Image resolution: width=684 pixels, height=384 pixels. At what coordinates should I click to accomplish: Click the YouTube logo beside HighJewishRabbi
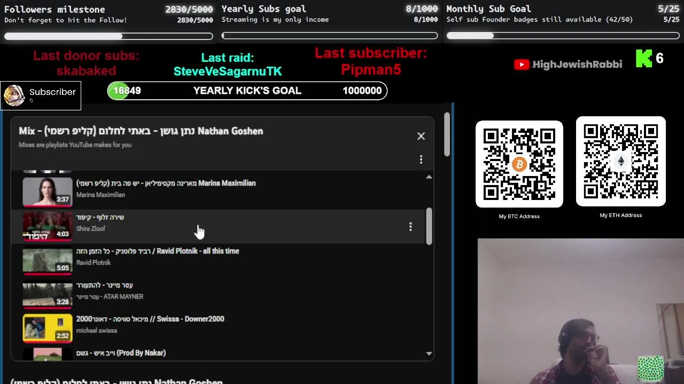tap(522, 65)
